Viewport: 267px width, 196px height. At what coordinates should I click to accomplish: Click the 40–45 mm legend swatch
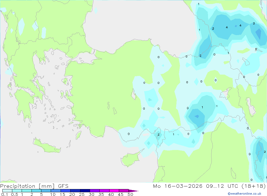pos(114,191)
